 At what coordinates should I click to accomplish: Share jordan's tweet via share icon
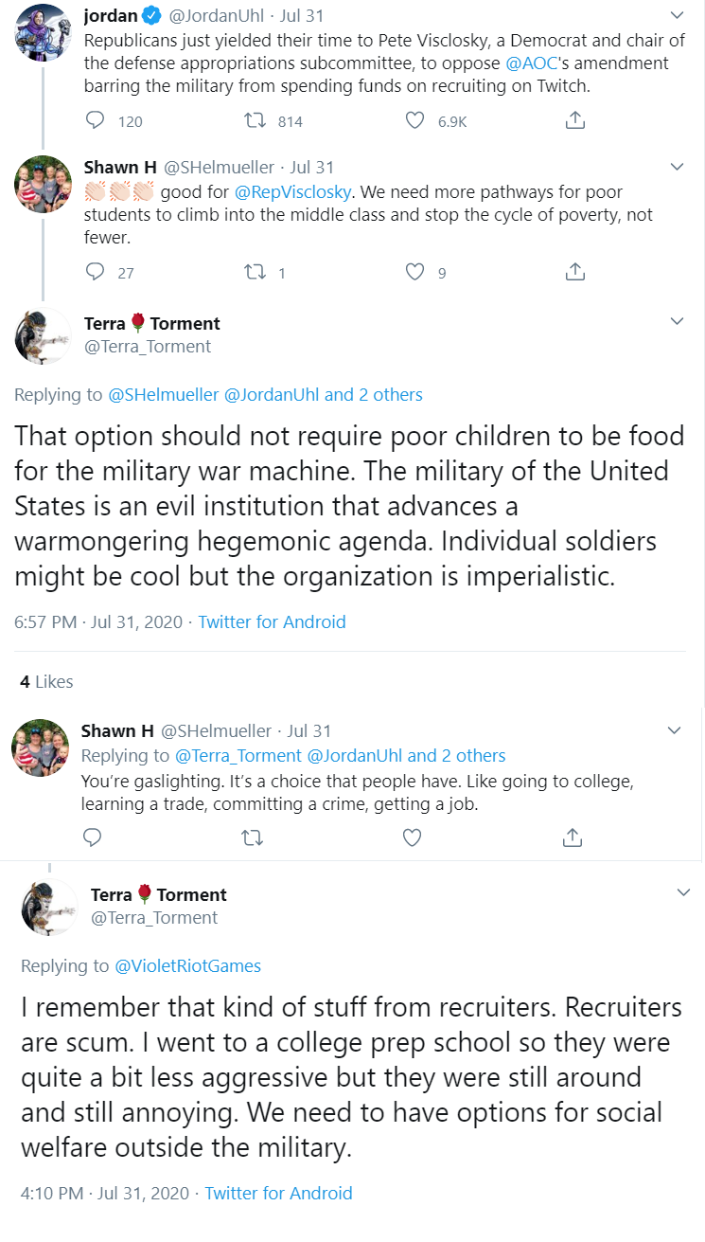pos(574,120)
